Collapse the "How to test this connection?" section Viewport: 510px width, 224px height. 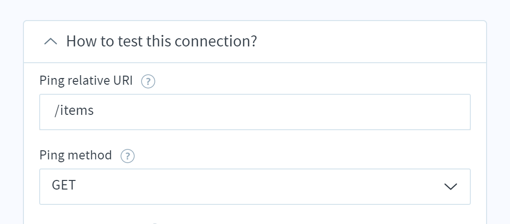coord(255,42)
